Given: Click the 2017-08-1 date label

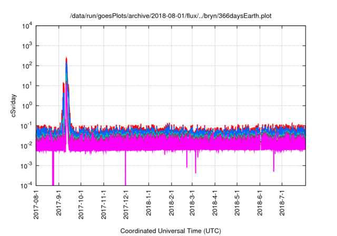Looking at the screenshot, I should [x=36, y=204].
